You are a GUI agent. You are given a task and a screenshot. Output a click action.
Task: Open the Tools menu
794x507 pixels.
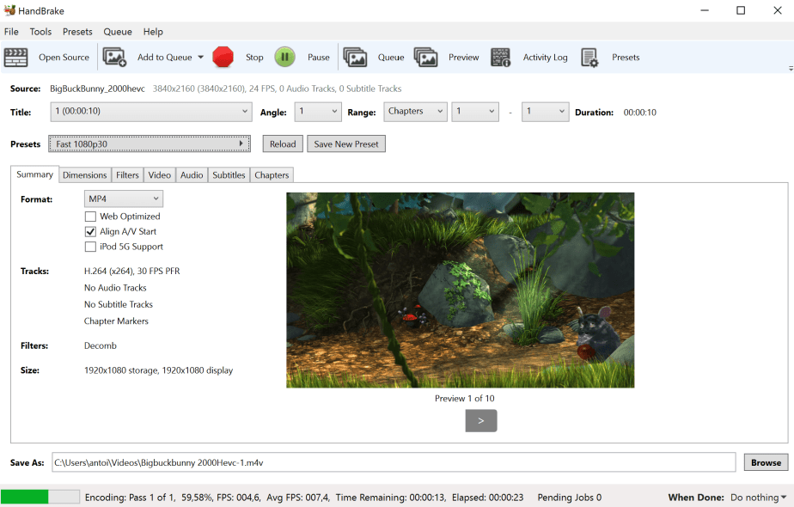(x=40, y=32)
